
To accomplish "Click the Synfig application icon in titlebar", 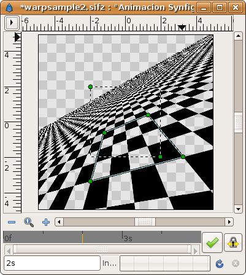I will coord(9,8).
